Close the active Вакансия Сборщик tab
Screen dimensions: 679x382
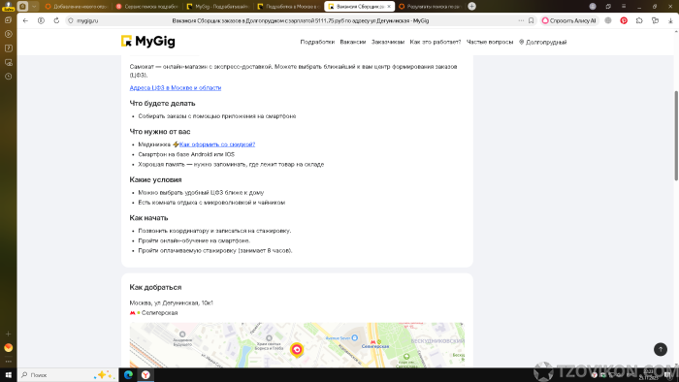pyautogui.click(x=389, y=7)
